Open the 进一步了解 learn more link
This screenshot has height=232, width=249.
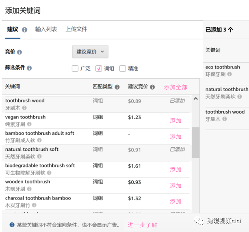[143, 225]
